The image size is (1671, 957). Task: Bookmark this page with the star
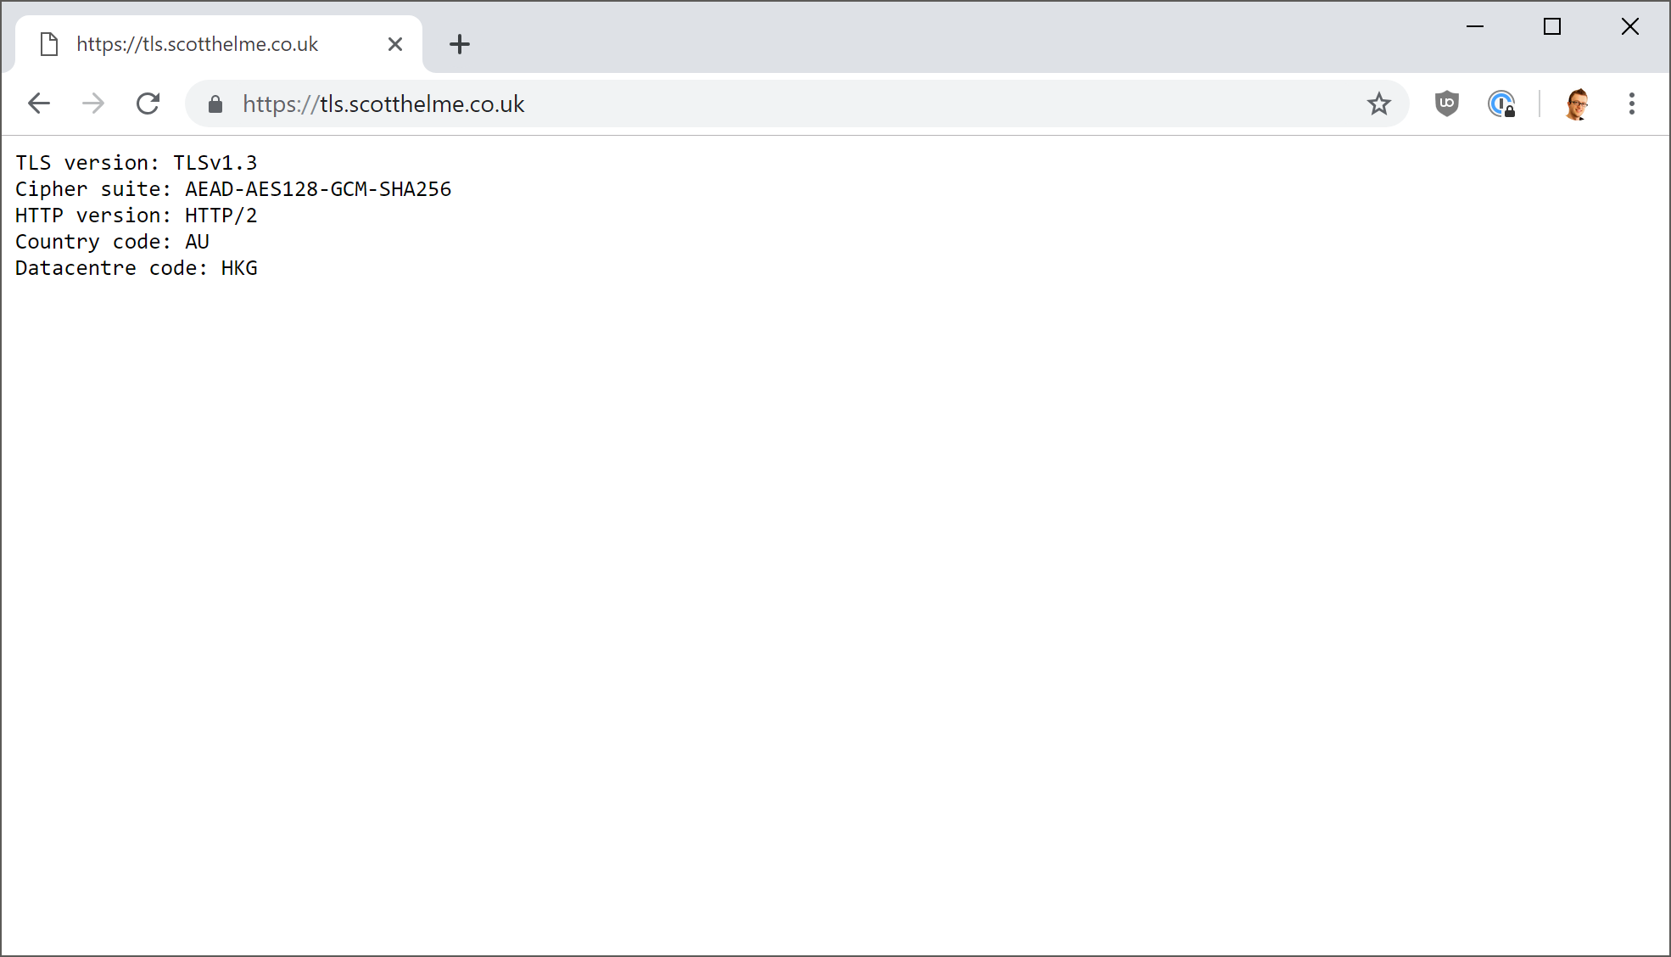[x=1378, y=104]
